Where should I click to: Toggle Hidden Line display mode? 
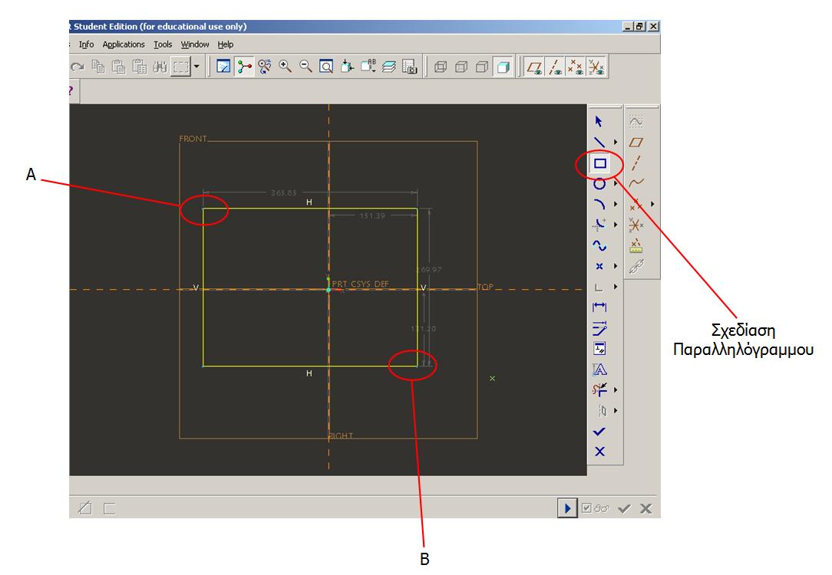click(461, 67)
